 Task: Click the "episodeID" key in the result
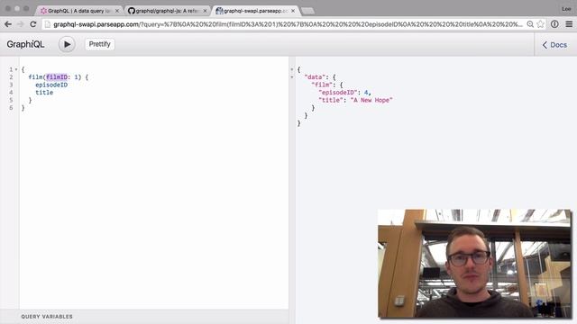[337, 93]
